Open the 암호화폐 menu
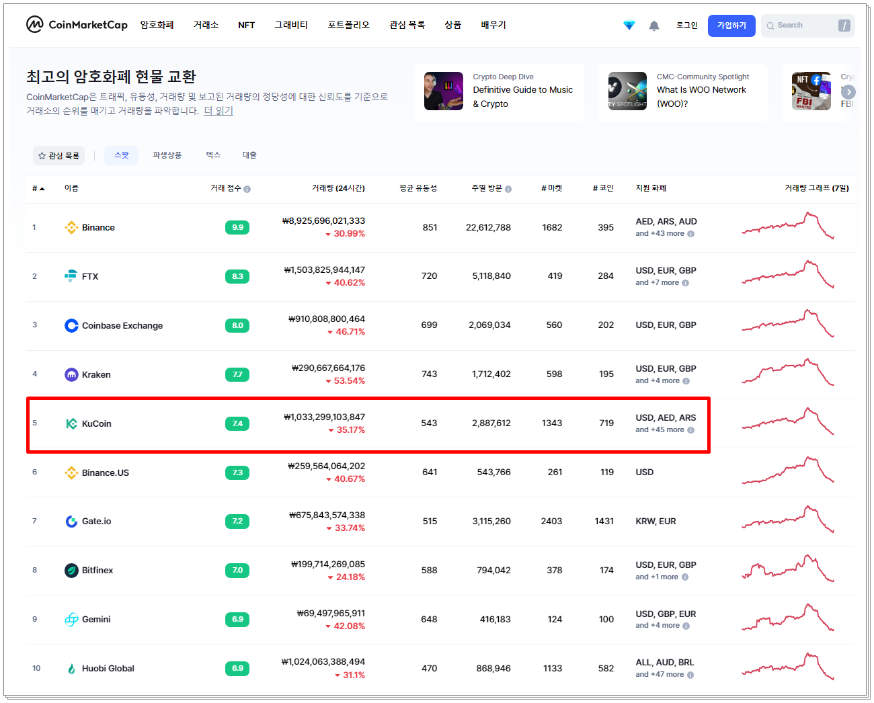Image resolution: width=874 pixels, height=703 pixels. click(x=157, y=25)
